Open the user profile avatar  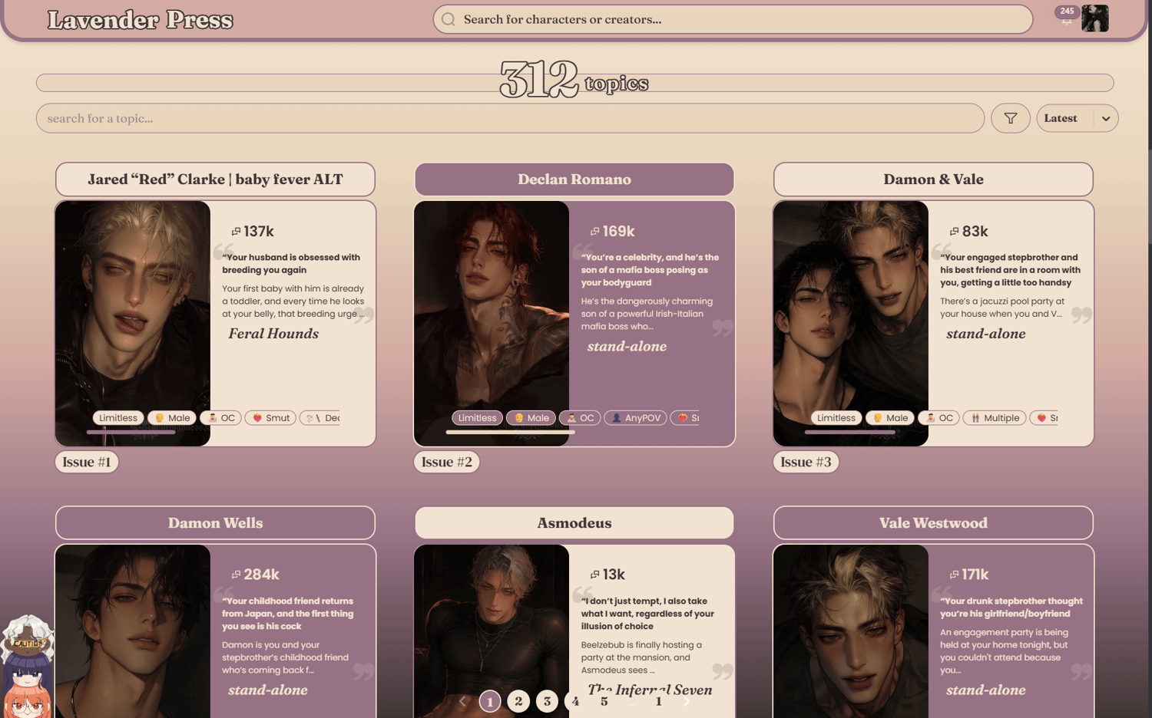point(1094,18)
